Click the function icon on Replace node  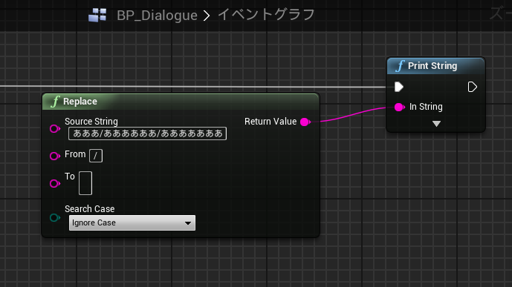click(x=55, y=102)
